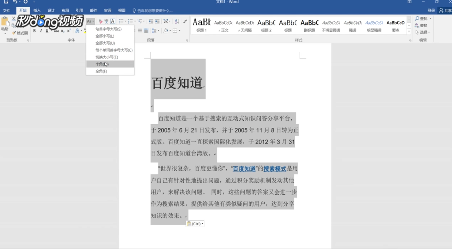The image size is (452, 249).
Task: Switch to the 邮件 ribbon tab
Action: [x=94, y=11]
